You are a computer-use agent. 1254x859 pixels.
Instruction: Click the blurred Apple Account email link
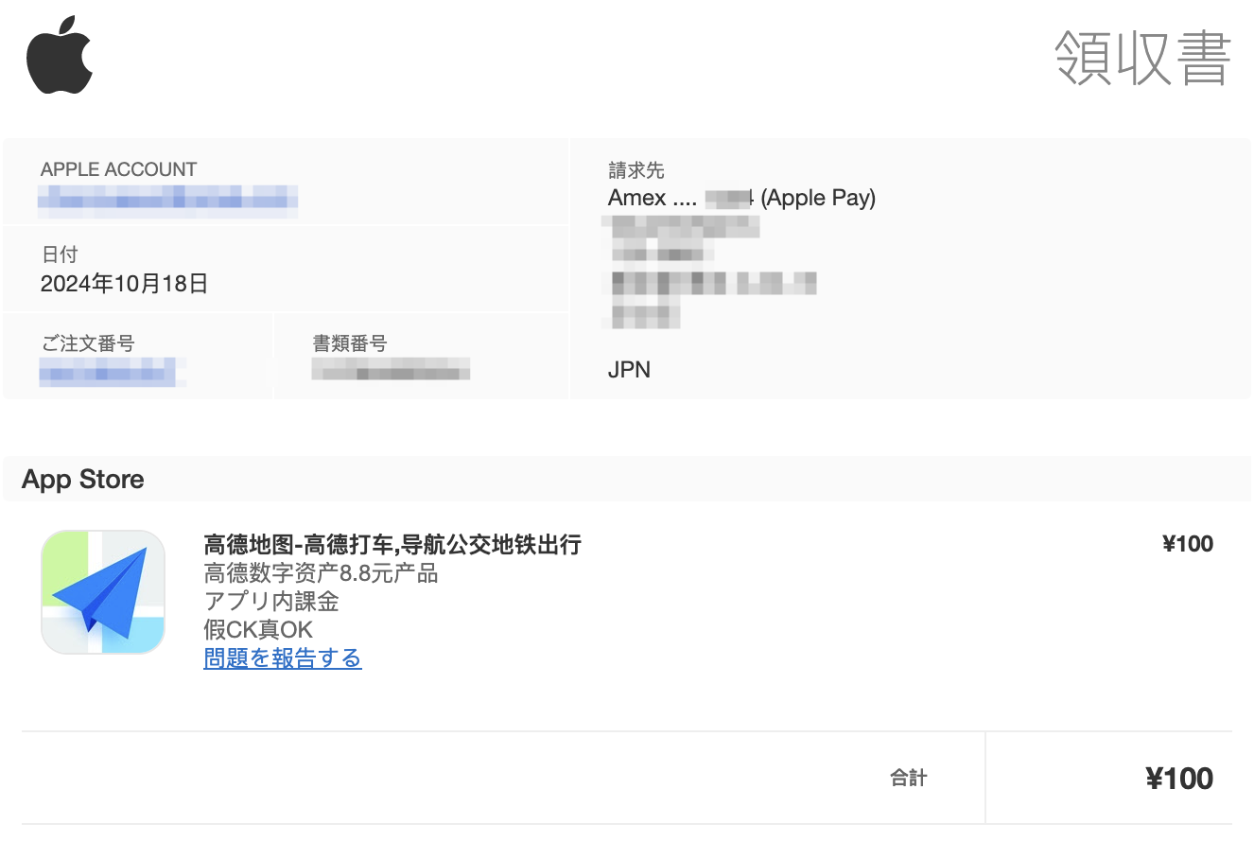click(168, 198)
